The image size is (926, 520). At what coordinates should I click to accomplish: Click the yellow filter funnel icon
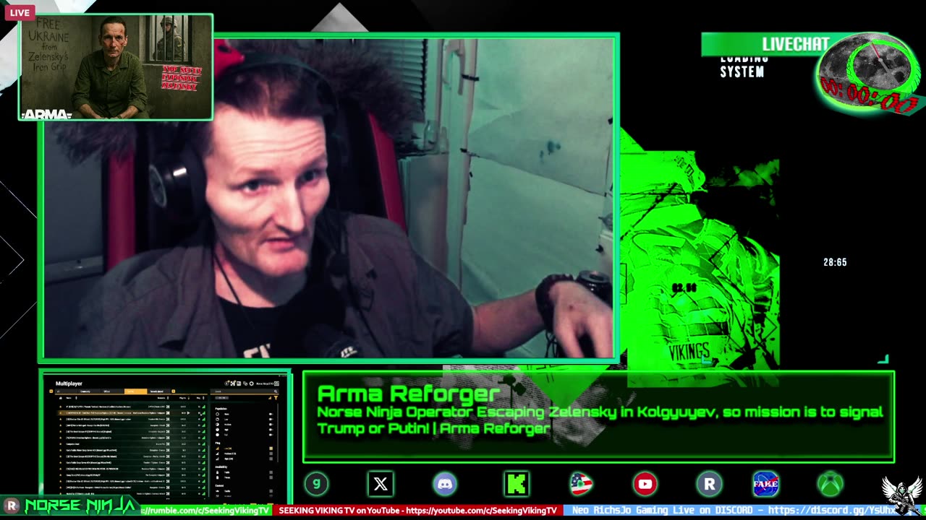276,398
